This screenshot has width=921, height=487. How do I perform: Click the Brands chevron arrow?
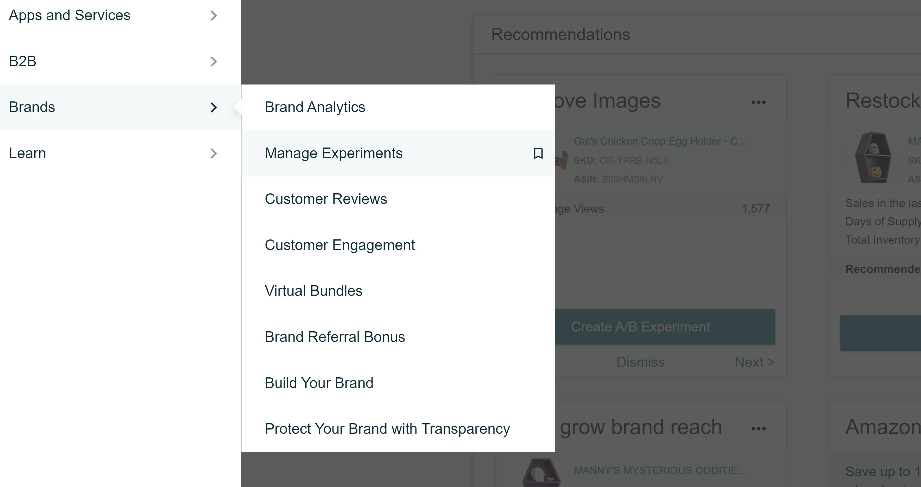[213, 107]
